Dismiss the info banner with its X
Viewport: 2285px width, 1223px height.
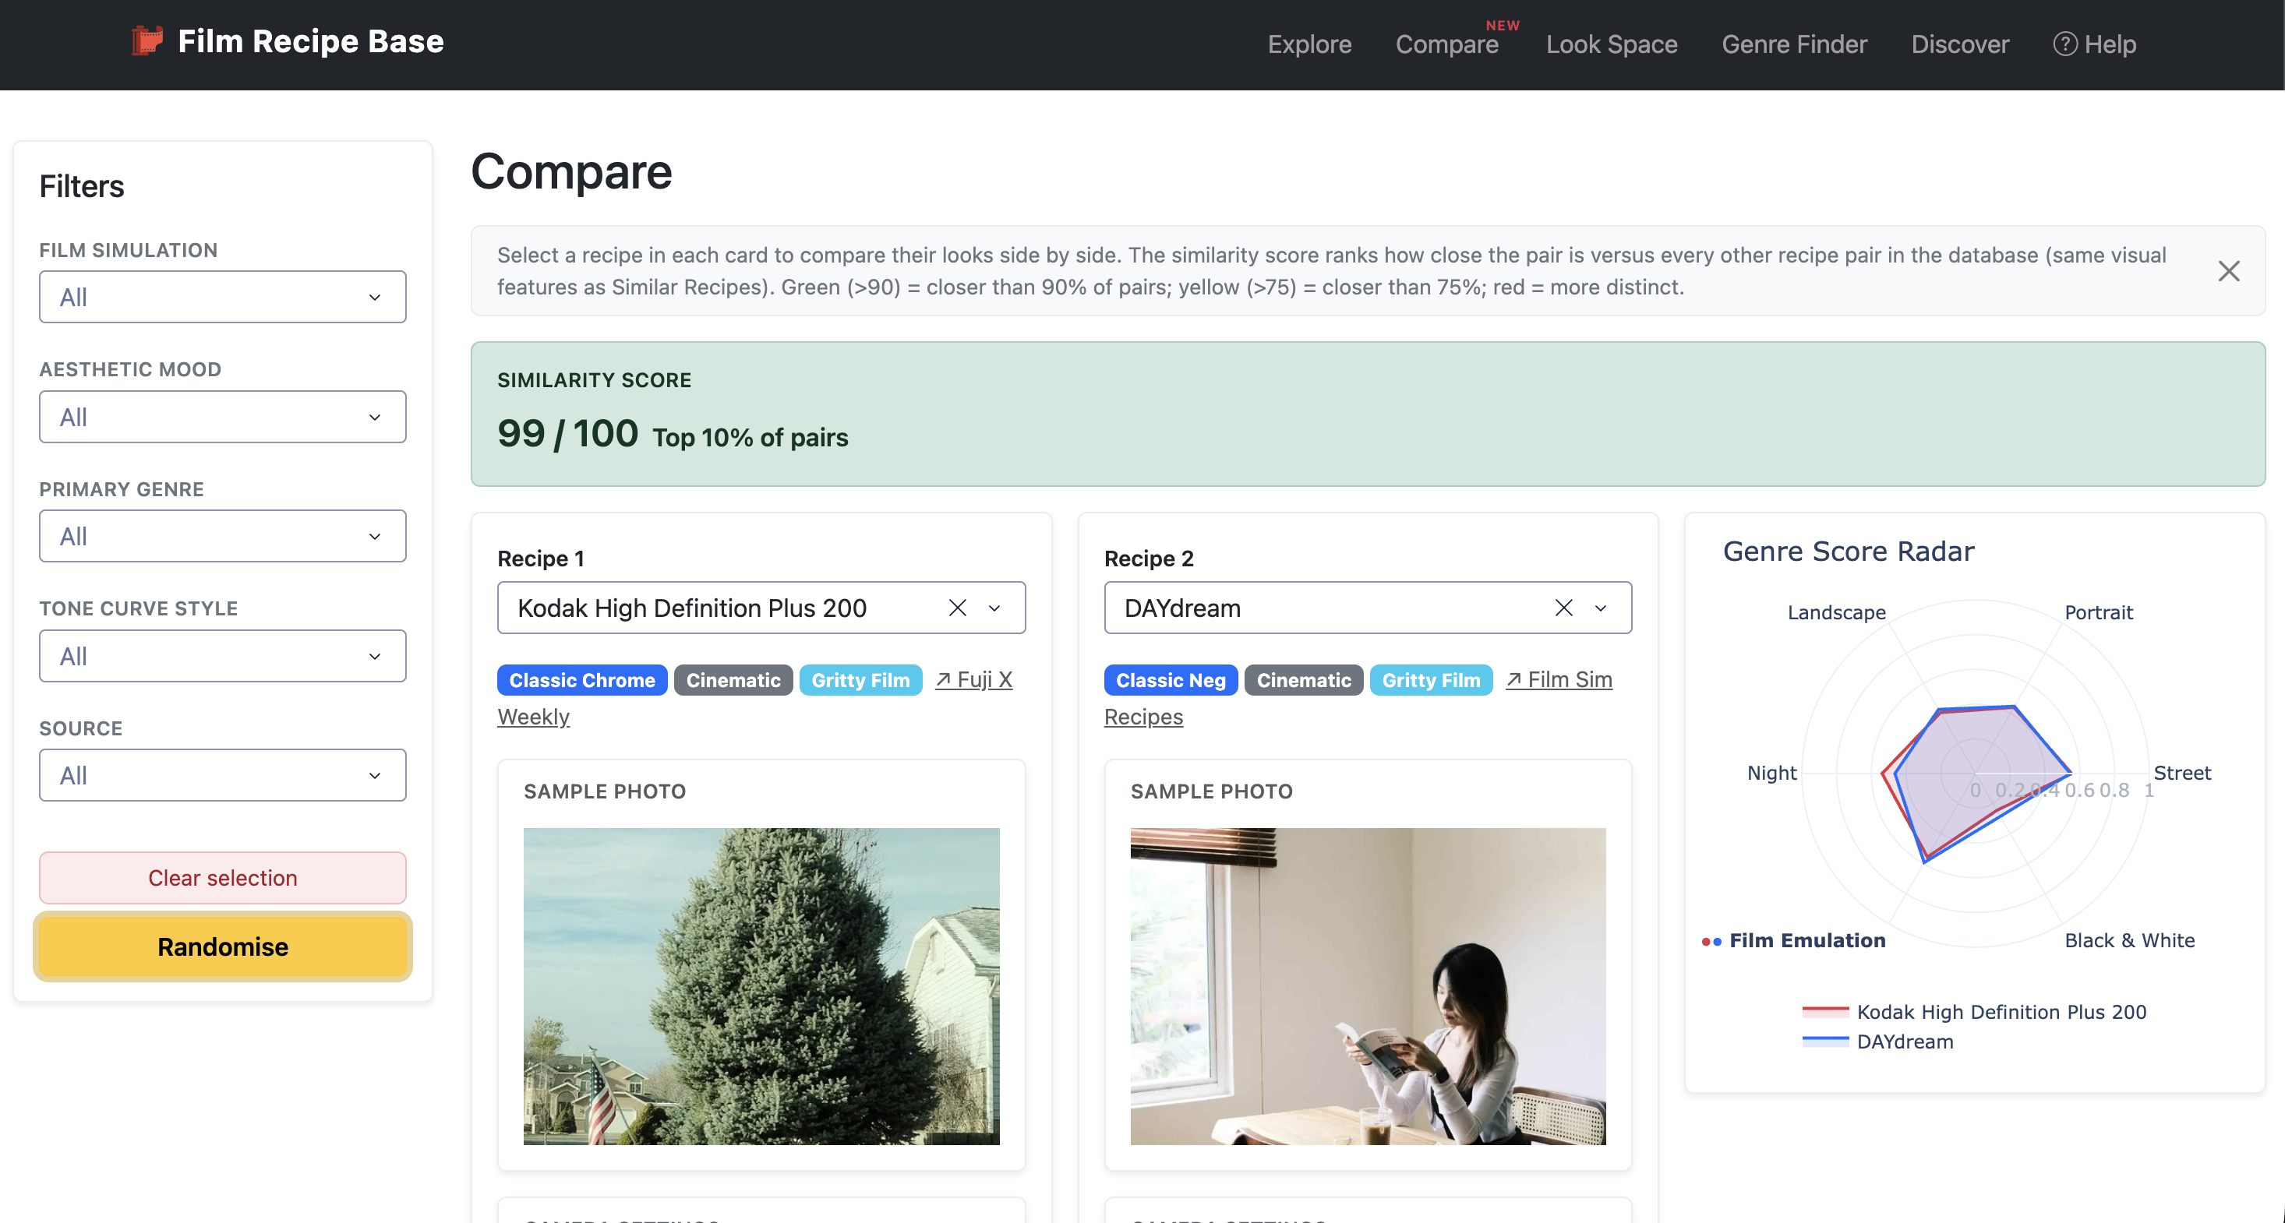click(x=2228, y=270)
